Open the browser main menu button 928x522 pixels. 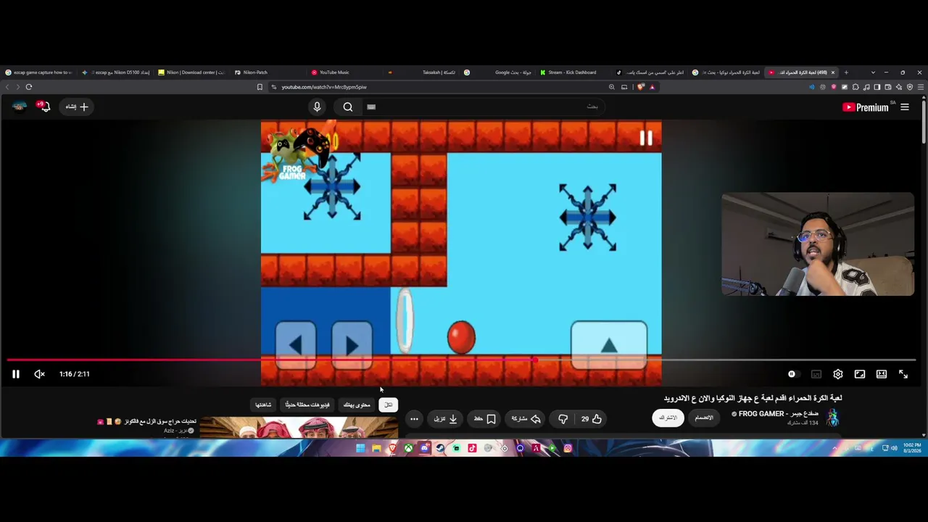[921, 87]
